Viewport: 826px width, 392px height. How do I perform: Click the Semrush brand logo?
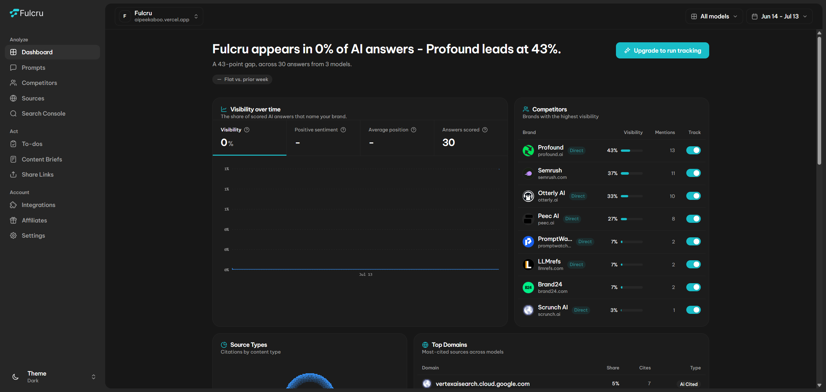click(x=528, y=173)
